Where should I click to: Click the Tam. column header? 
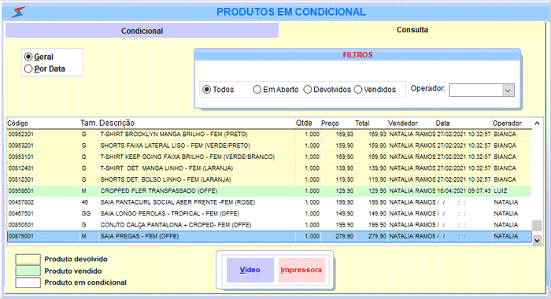tap(88, 123)
